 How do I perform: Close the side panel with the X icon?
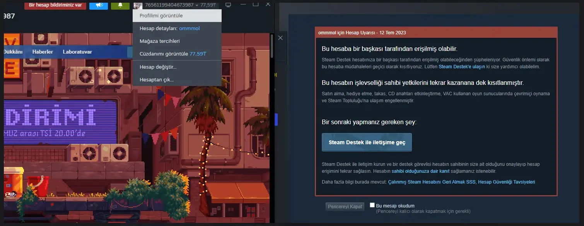pos(281,38)
